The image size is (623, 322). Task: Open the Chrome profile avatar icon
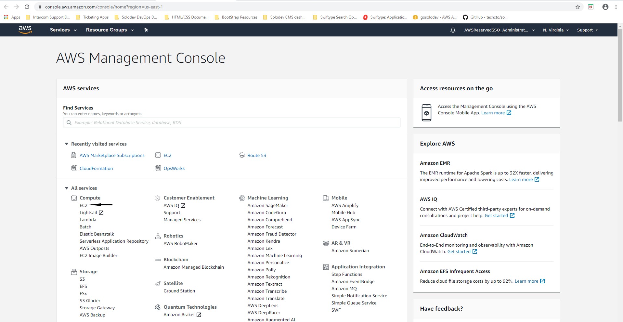[x=605, y=7]
